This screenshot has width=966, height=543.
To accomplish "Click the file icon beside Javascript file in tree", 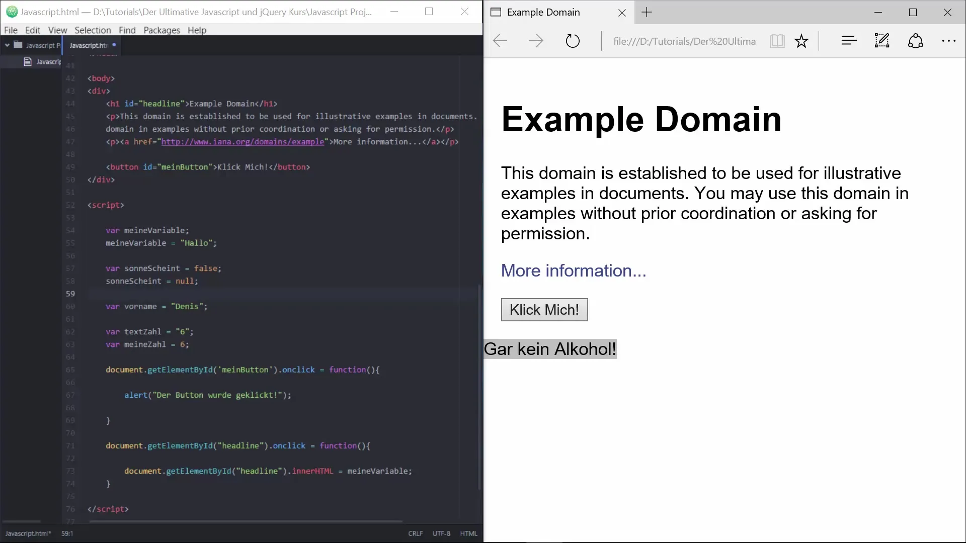I will point(28,62).
